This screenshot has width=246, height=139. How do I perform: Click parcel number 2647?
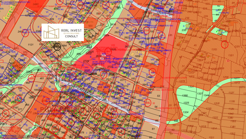pos(145,85)
